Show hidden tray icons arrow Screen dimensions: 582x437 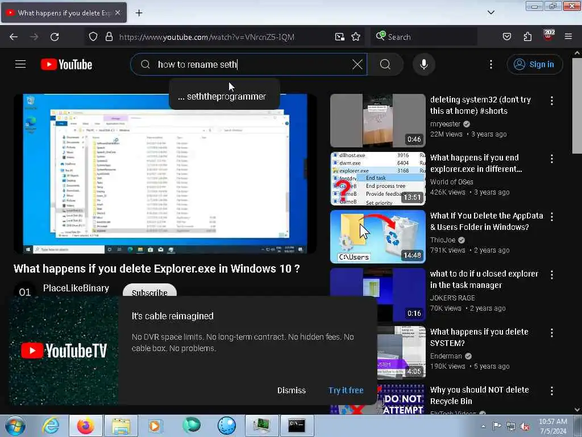(x=483, y=427)
